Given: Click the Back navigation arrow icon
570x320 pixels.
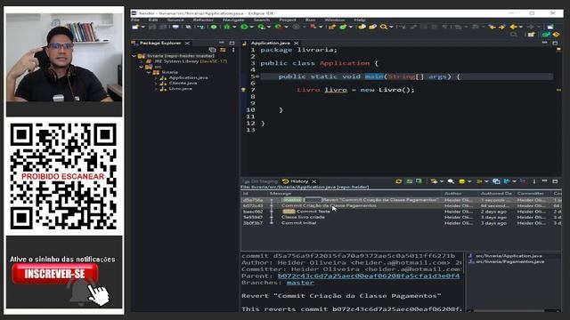Looking at the screenshot, I should [x=513, y=27].
